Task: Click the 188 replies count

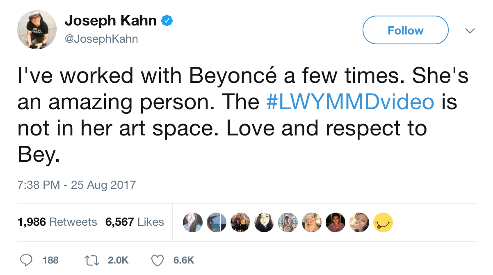Action: (x=50, y=260)
